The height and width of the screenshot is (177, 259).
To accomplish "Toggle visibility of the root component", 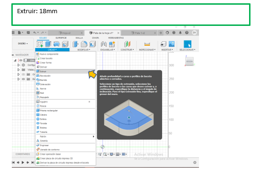I will tap(21, 60).
